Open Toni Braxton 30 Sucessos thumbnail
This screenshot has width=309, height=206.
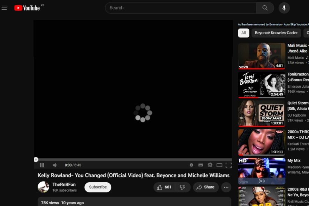coord(262,85)
